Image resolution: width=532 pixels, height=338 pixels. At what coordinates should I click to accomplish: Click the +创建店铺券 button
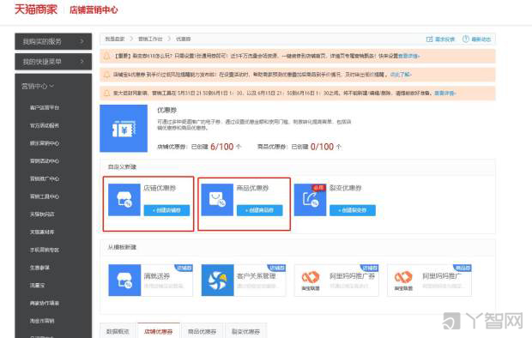pos(166,210)
